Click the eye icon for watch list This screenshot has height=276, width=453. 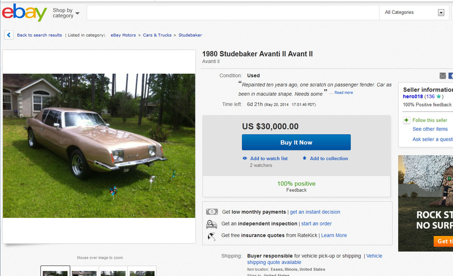245,158
